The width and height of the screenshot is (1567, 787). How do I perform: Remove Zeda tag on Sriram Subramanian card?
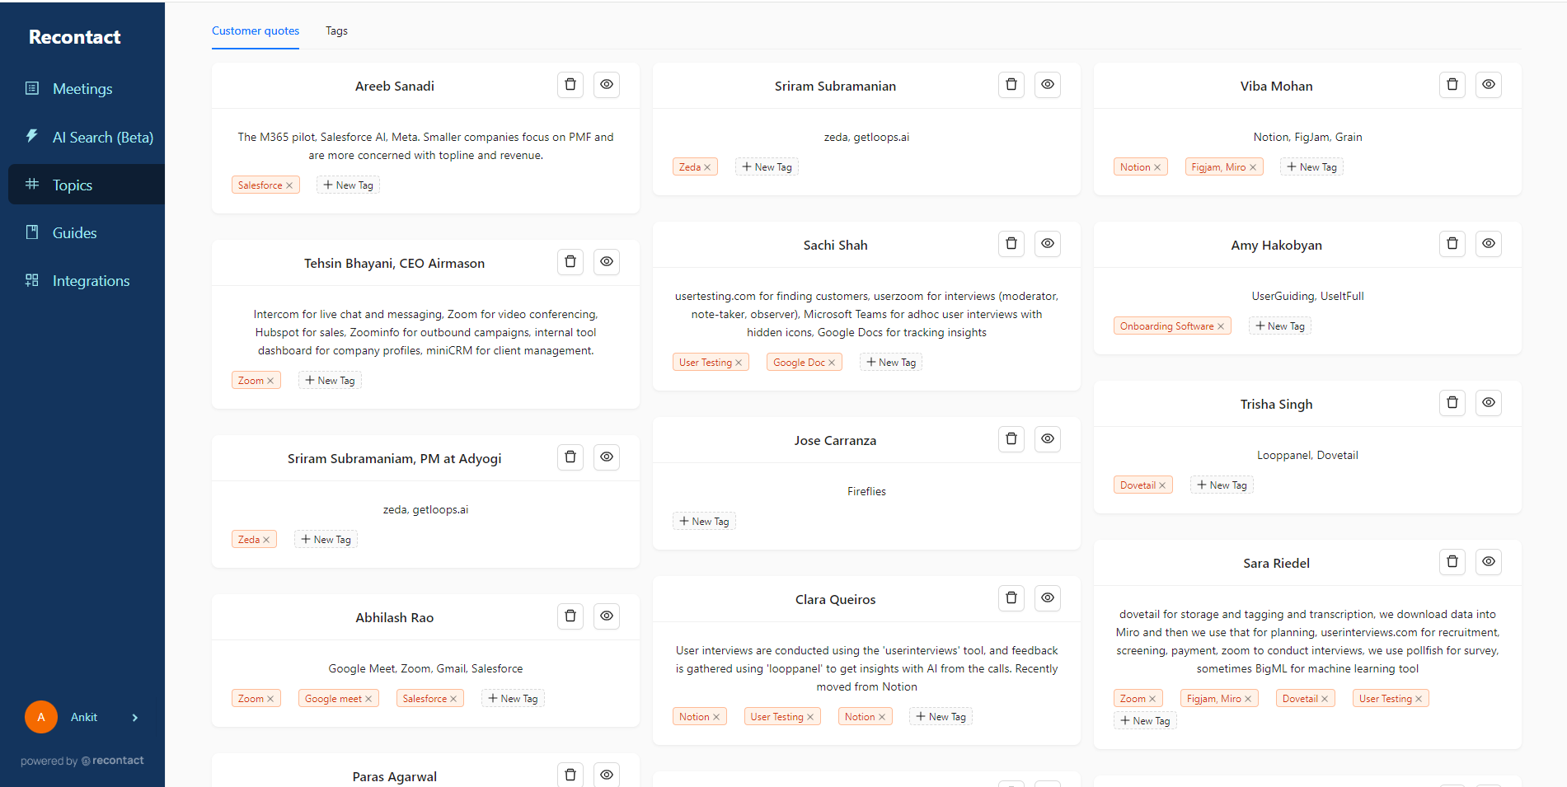tap(707, 167)
